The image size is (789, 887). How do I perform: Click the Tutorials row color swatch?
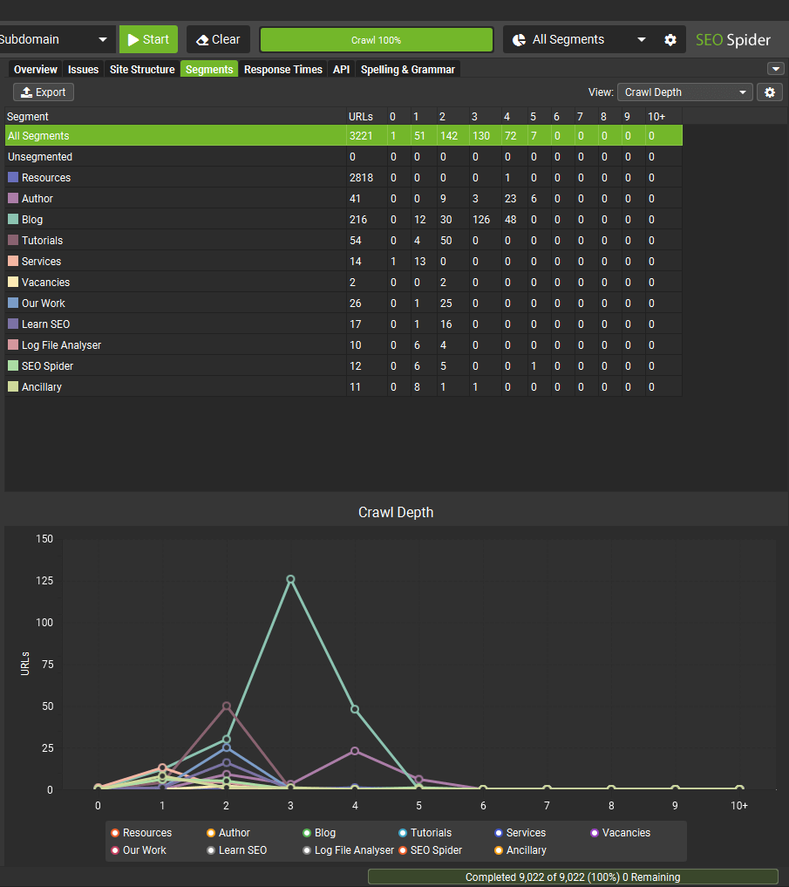[x=13, y=240]
